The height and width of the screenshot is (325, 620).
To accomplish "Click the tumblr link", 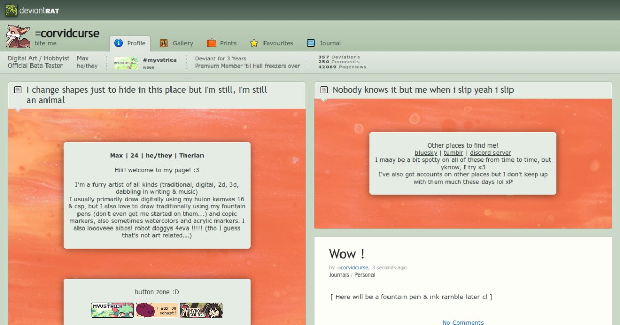I will coord(454,152).
